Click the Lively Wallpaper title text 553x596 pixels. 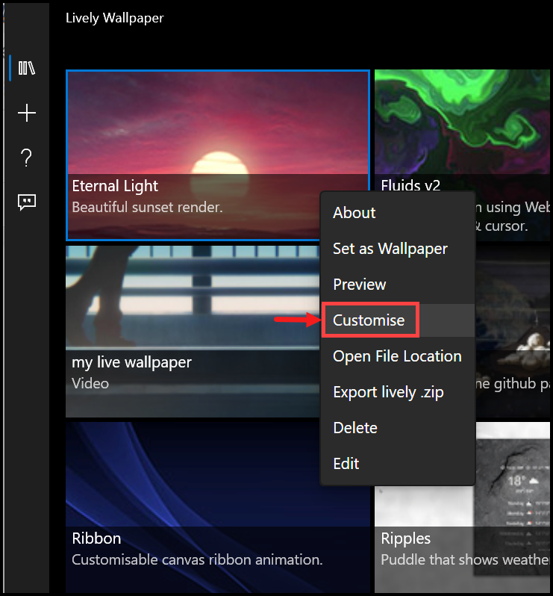click(114, 18)
